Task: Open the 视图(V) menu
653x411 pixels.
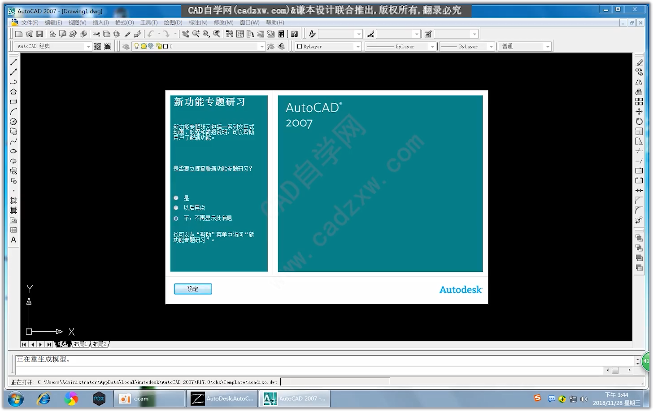Action: [77, 22]
